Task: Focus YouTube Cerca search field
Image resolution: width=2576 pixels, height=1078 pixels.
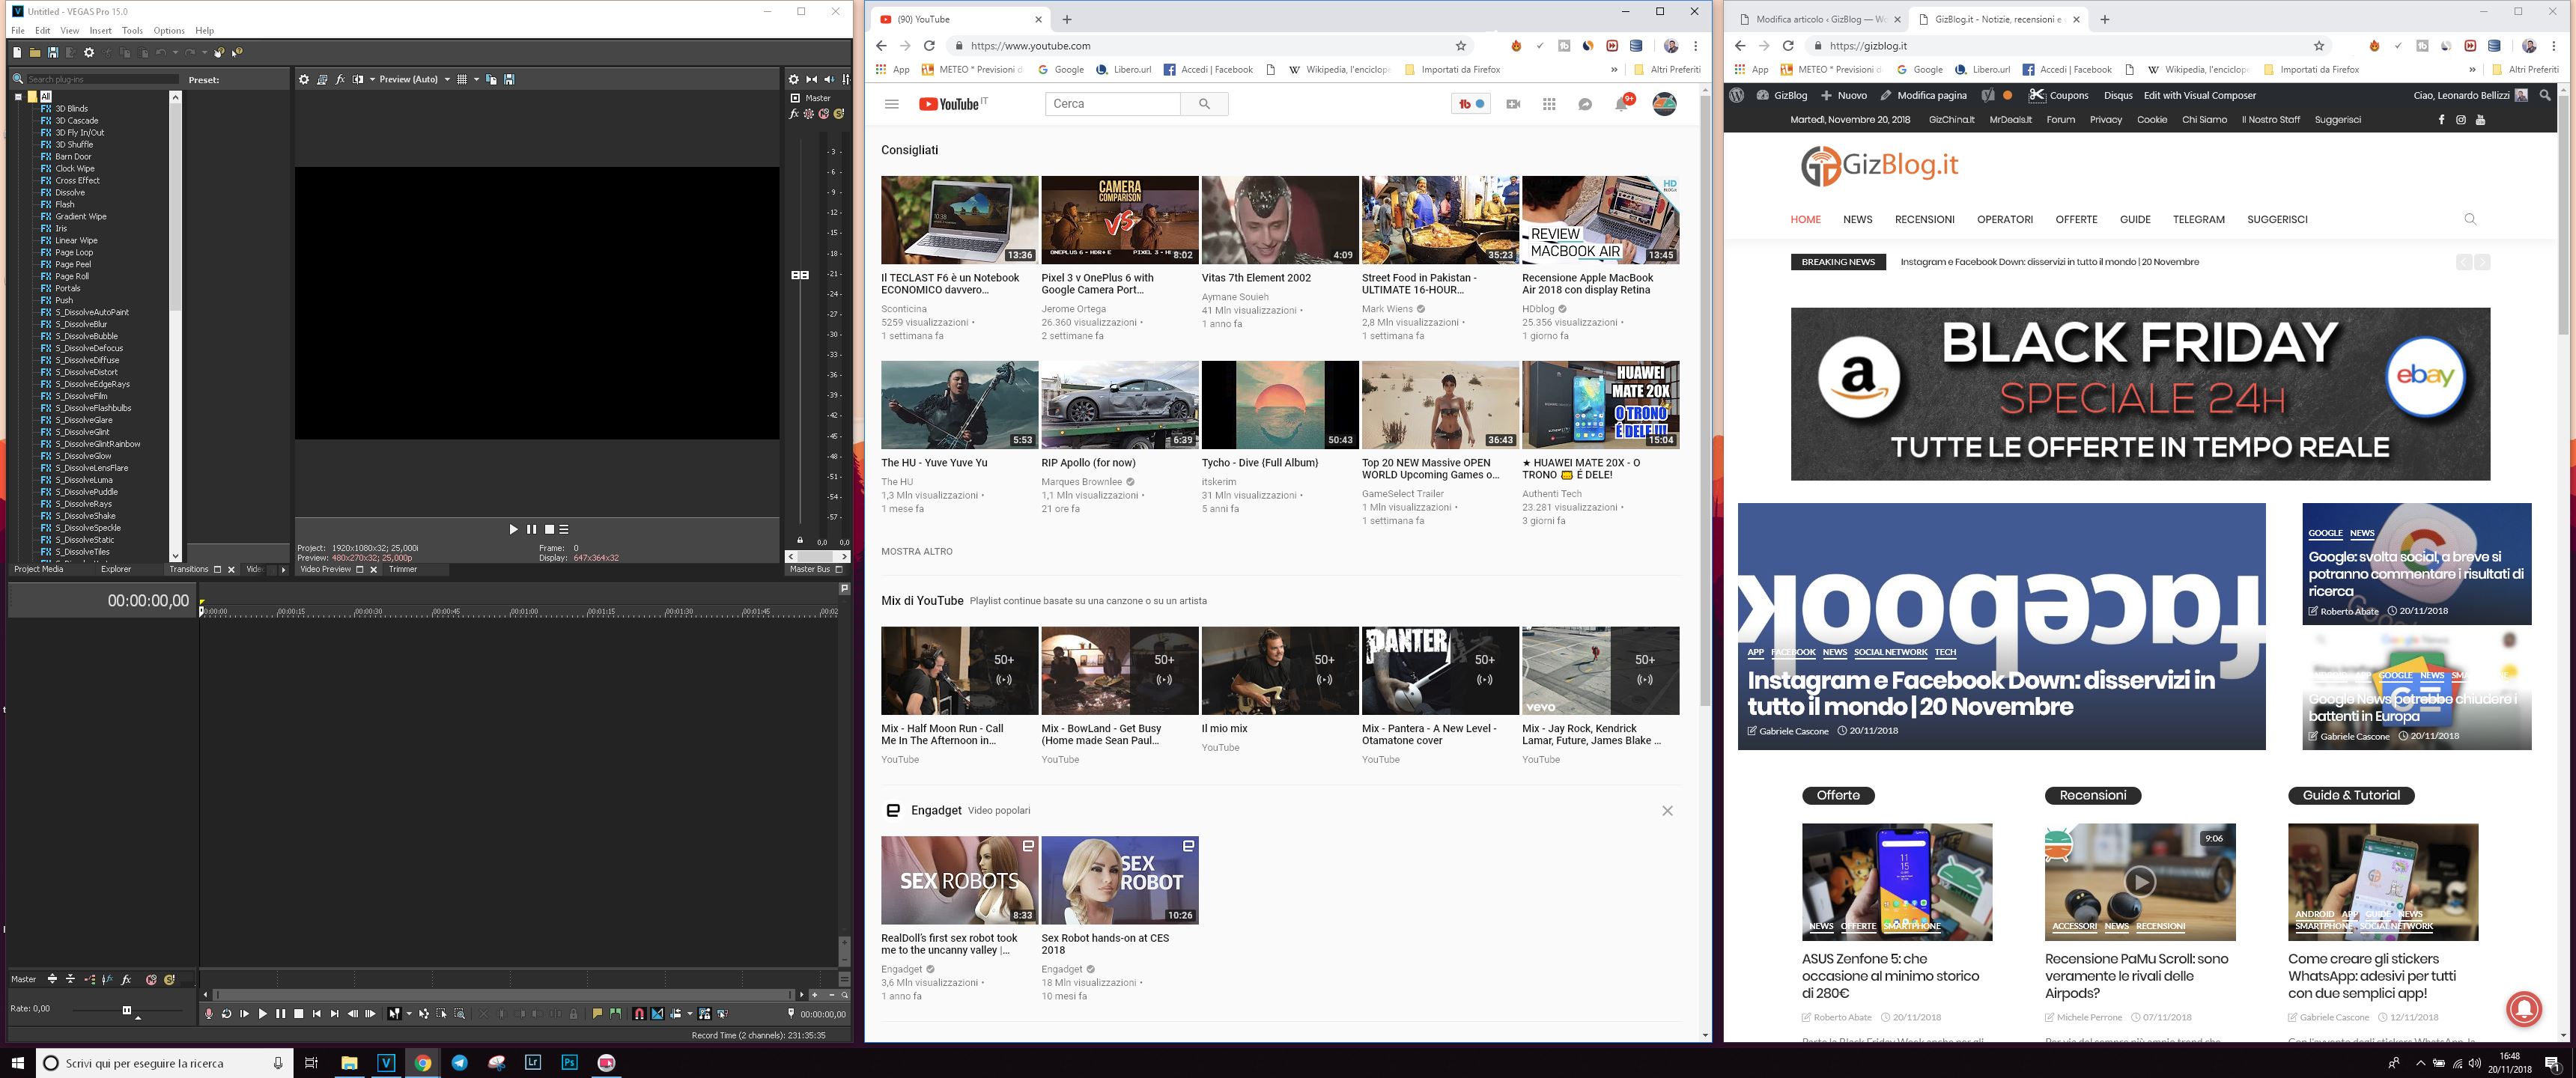Action: [1113, 104]
